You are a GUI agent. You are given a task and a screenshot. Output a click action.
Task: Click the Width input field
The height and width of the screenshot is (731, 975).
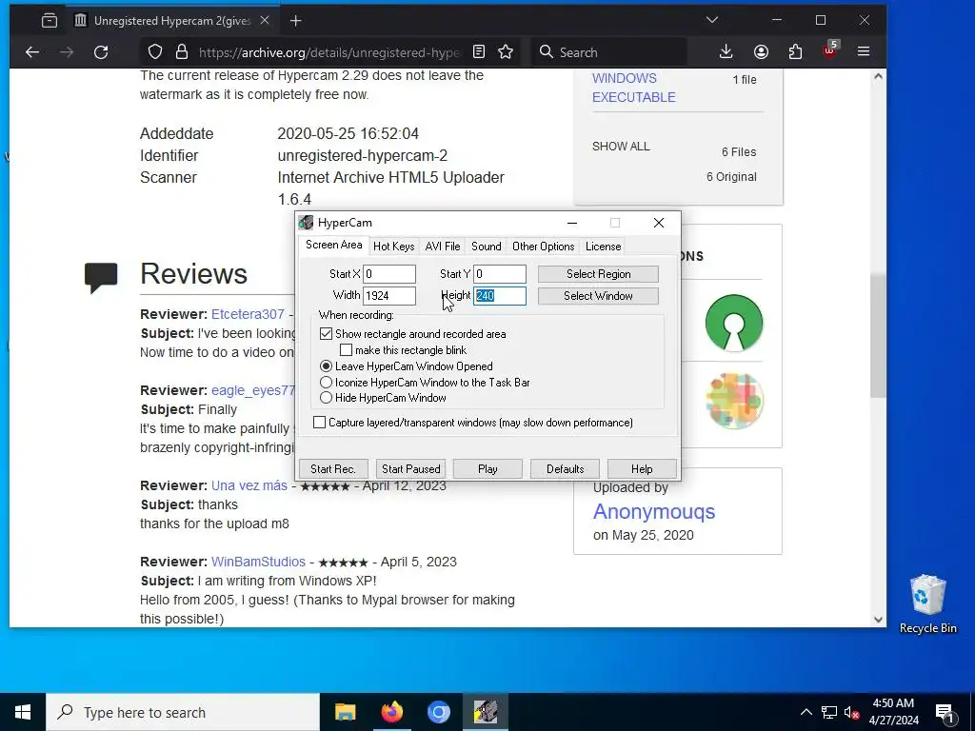click(x=389, y=296)
